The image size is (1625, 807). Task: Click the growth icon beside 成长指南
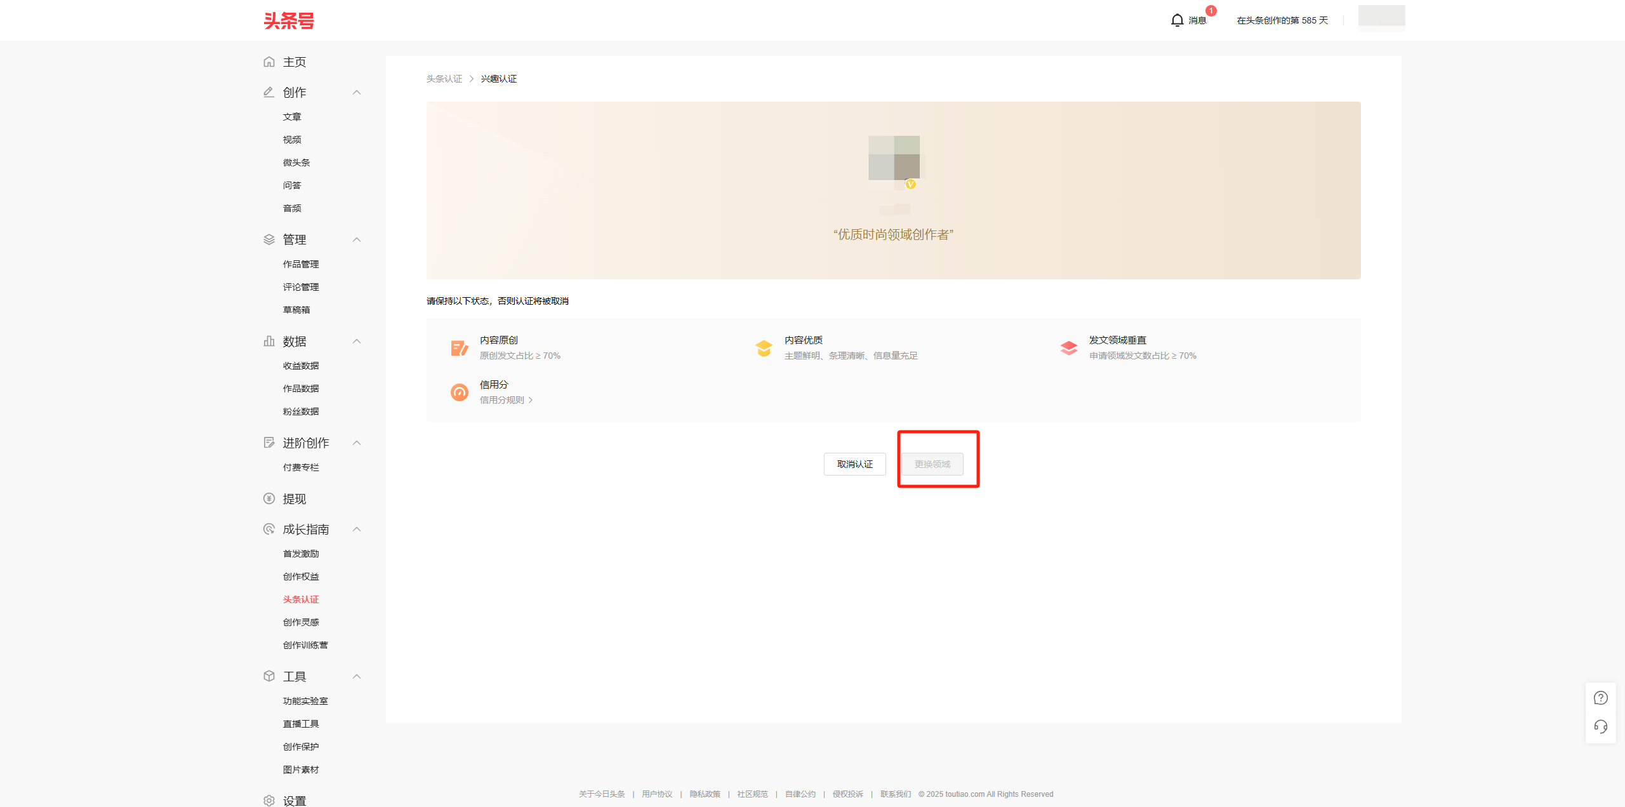(x=269, y=529)
